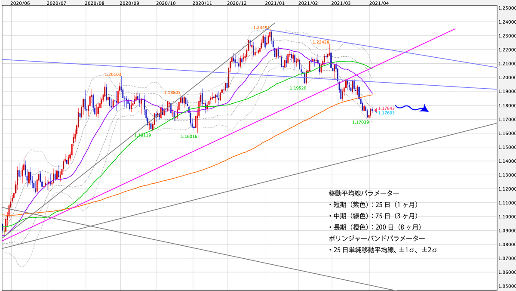Select the 1.10000 price axis label

[x=507, y=217]
